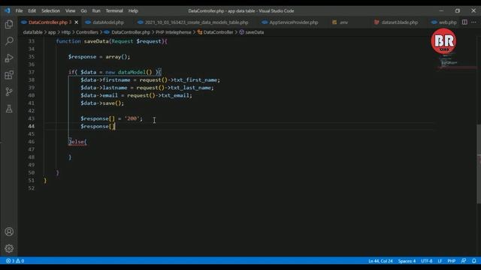Open the Search view in activity bar

(9, 41)
